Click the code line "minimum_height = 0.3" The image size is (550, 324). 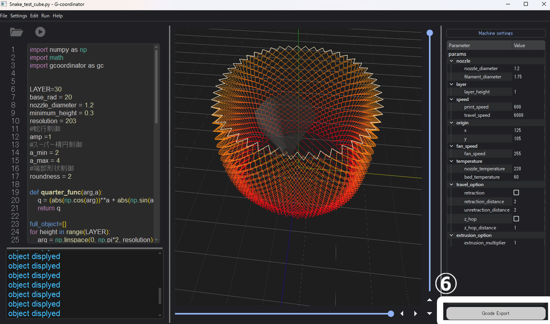coord(61,113)
